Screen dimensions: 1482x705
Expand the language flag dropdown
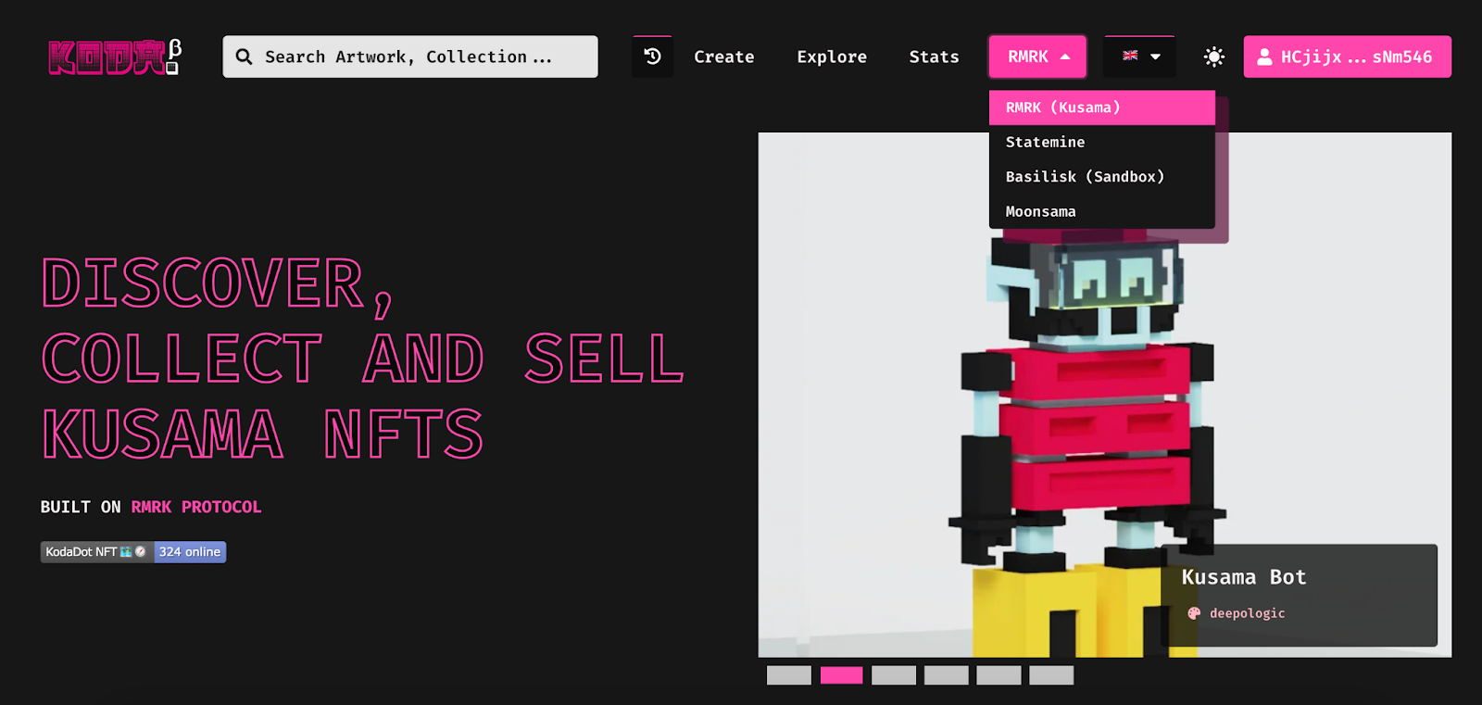[x=1140, y=57]
